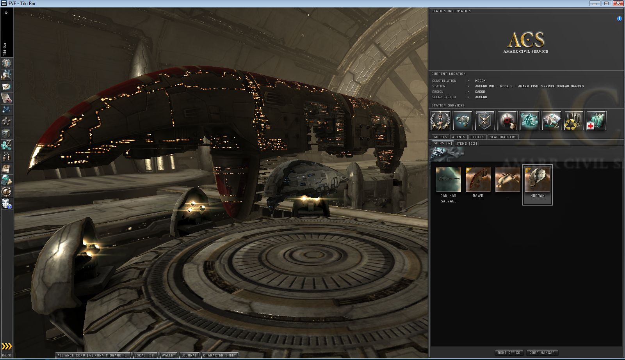Click the Megeh constellation name
The width and height of the screenshot is (625, 360).
click(480, 81)
